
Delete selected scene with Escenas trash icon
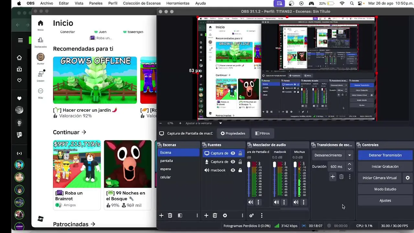click(170, 216)
